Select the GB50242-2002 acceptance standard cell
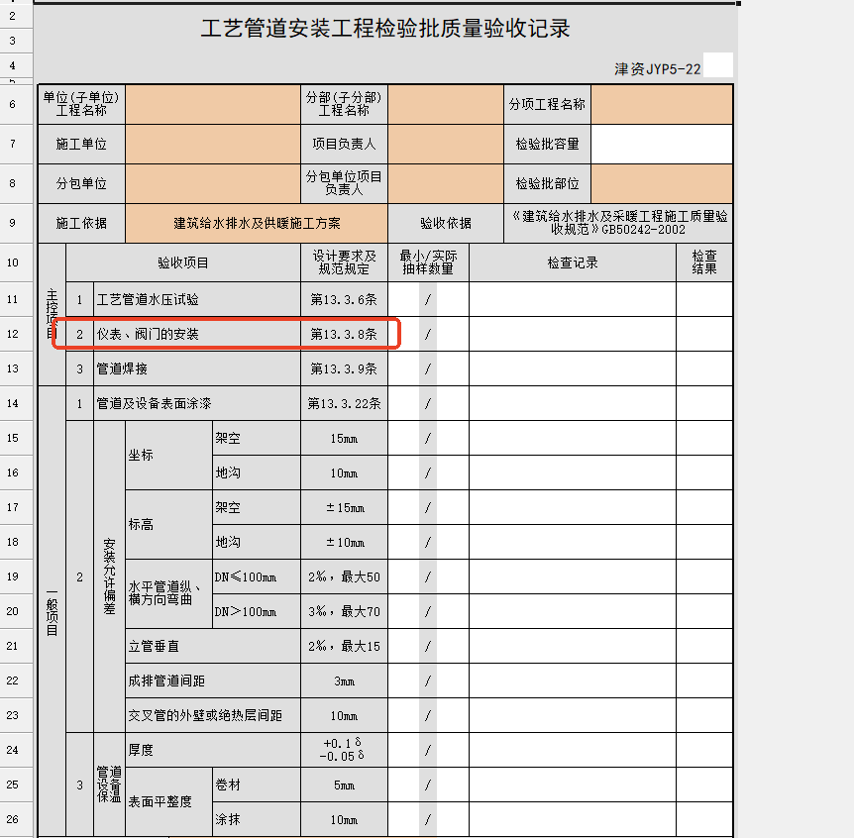The height and width of the screenshot is (838, 854). point(618,223)
